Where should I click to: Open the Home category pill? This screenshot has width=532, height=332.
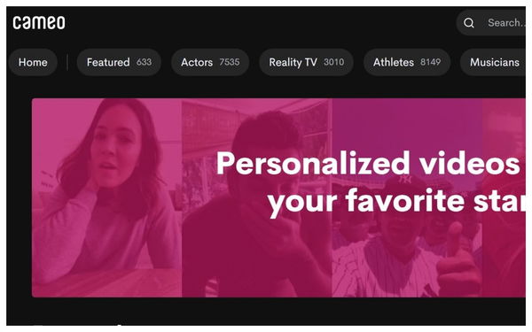(33, 62)
